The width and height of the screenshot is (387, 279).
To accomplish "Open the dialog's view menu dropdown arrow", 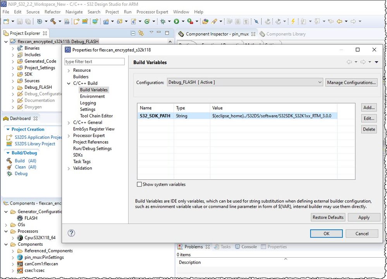I will click(x=377, y=62).
